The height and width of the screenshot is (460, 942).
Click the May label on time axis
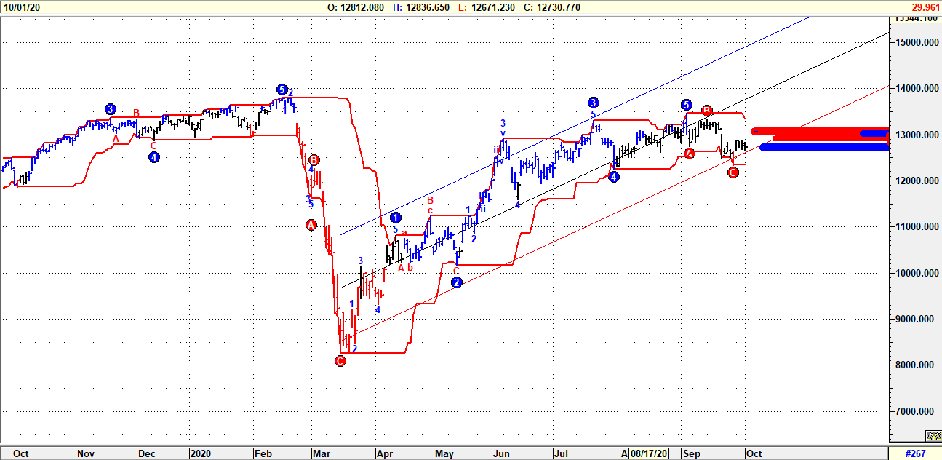pos(444,453)
